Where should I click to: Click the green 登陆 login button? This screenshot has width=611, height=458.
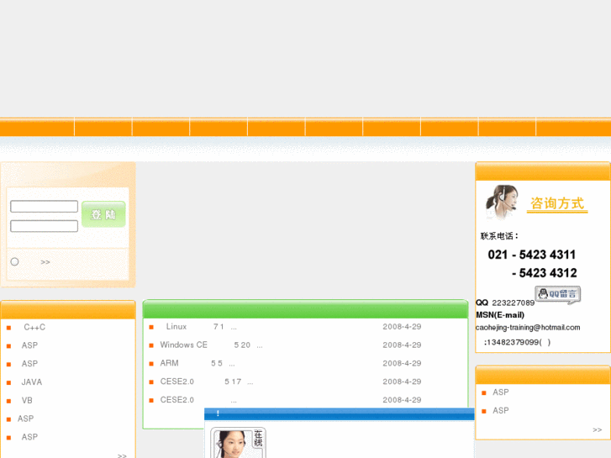tap(103, 214)
